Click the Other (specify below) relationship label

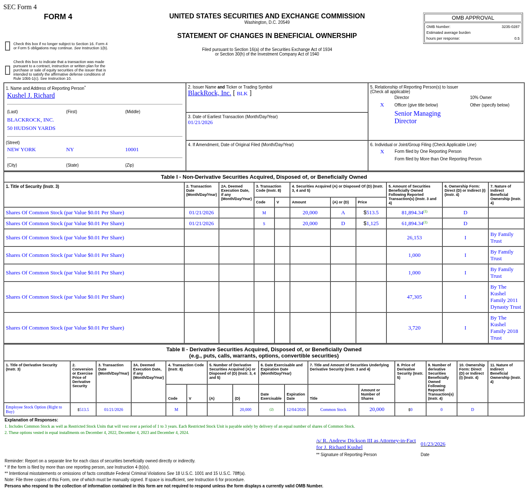point(490,105)
